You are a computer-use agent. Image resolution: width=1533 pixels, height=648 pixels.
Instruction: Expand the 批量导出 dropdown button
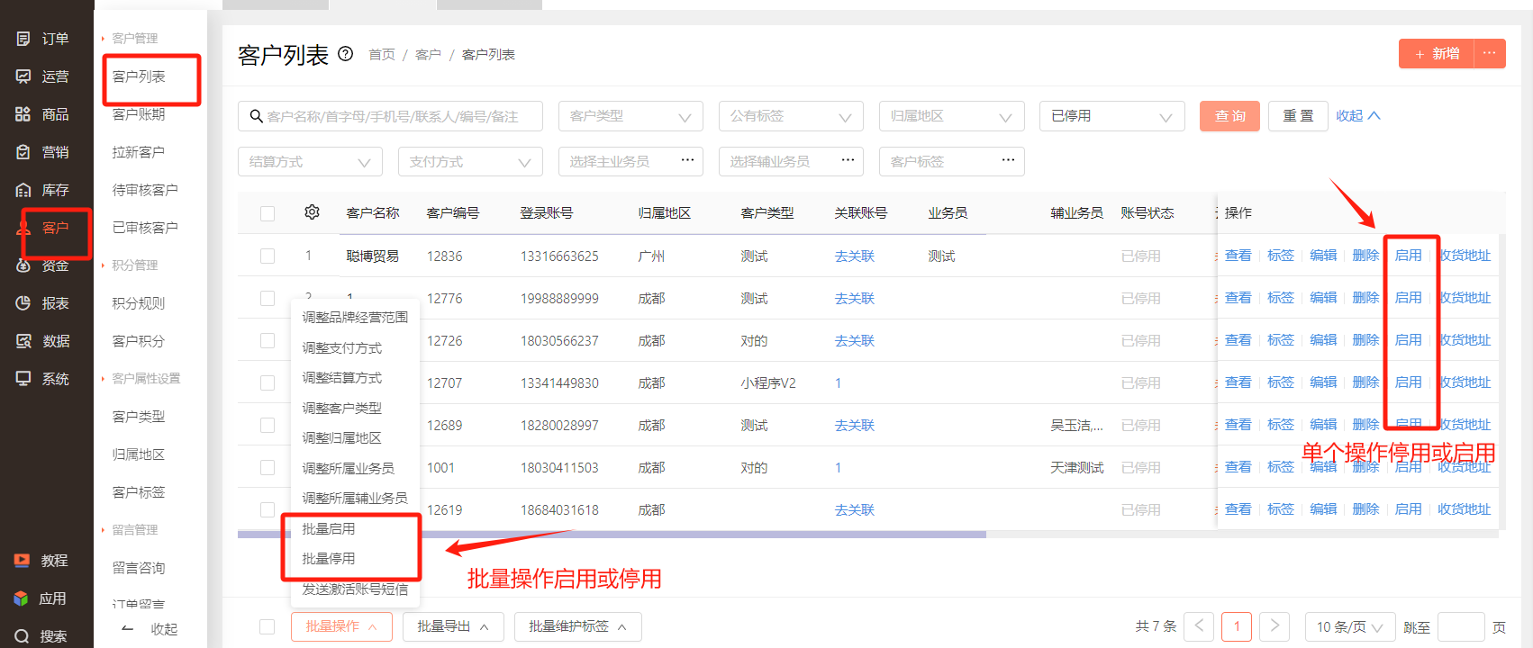[453, 626]
